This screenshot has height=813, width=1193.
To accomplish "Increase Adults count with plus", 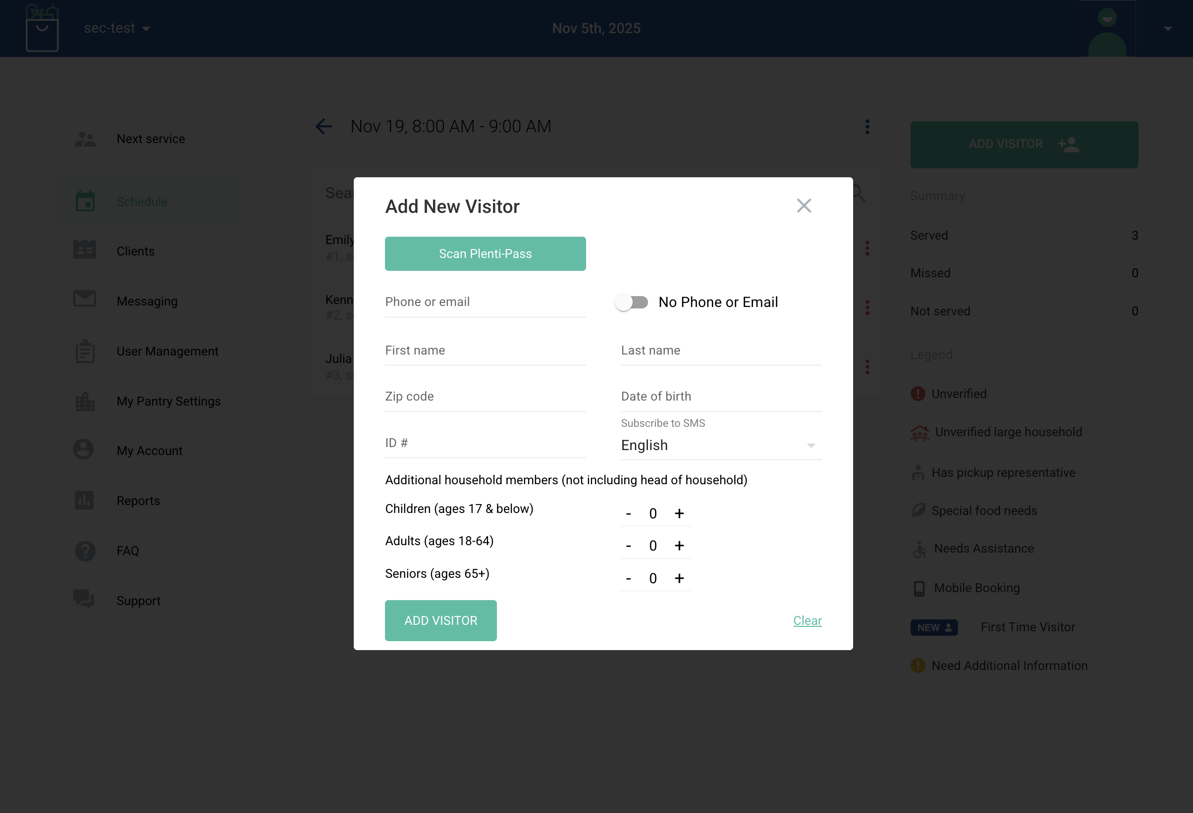I will coord(679,546).
